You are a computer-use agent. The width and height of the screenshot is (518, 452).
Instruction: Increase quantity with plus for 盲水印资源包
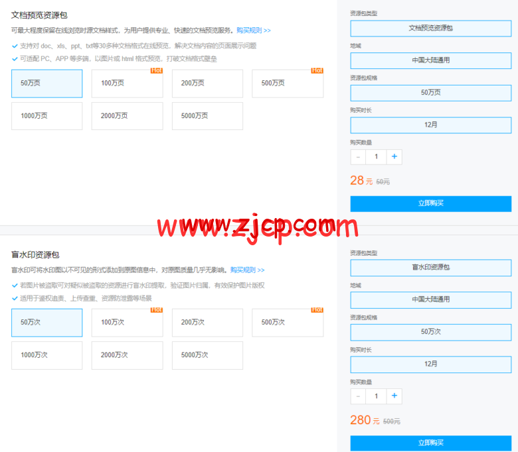(x=394, y=396)
